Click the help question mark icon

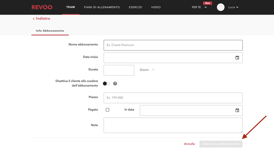pos(115,84)
